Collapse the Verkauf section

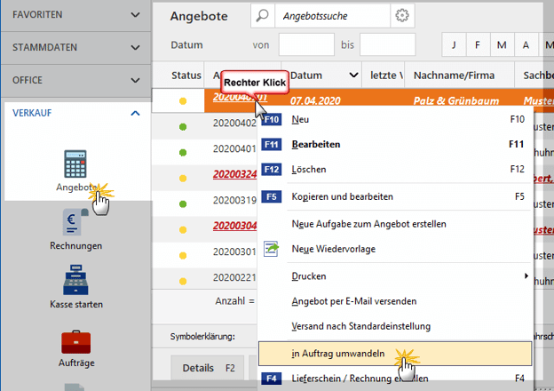click(135, 113)
